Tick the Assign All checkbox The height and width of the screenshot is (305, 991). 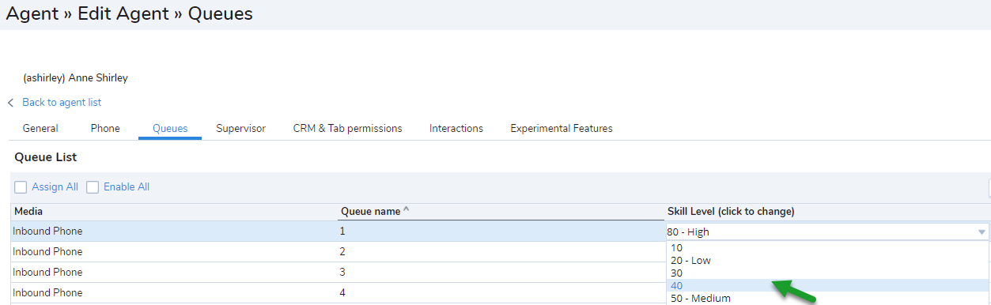click(x=21, y=187)
